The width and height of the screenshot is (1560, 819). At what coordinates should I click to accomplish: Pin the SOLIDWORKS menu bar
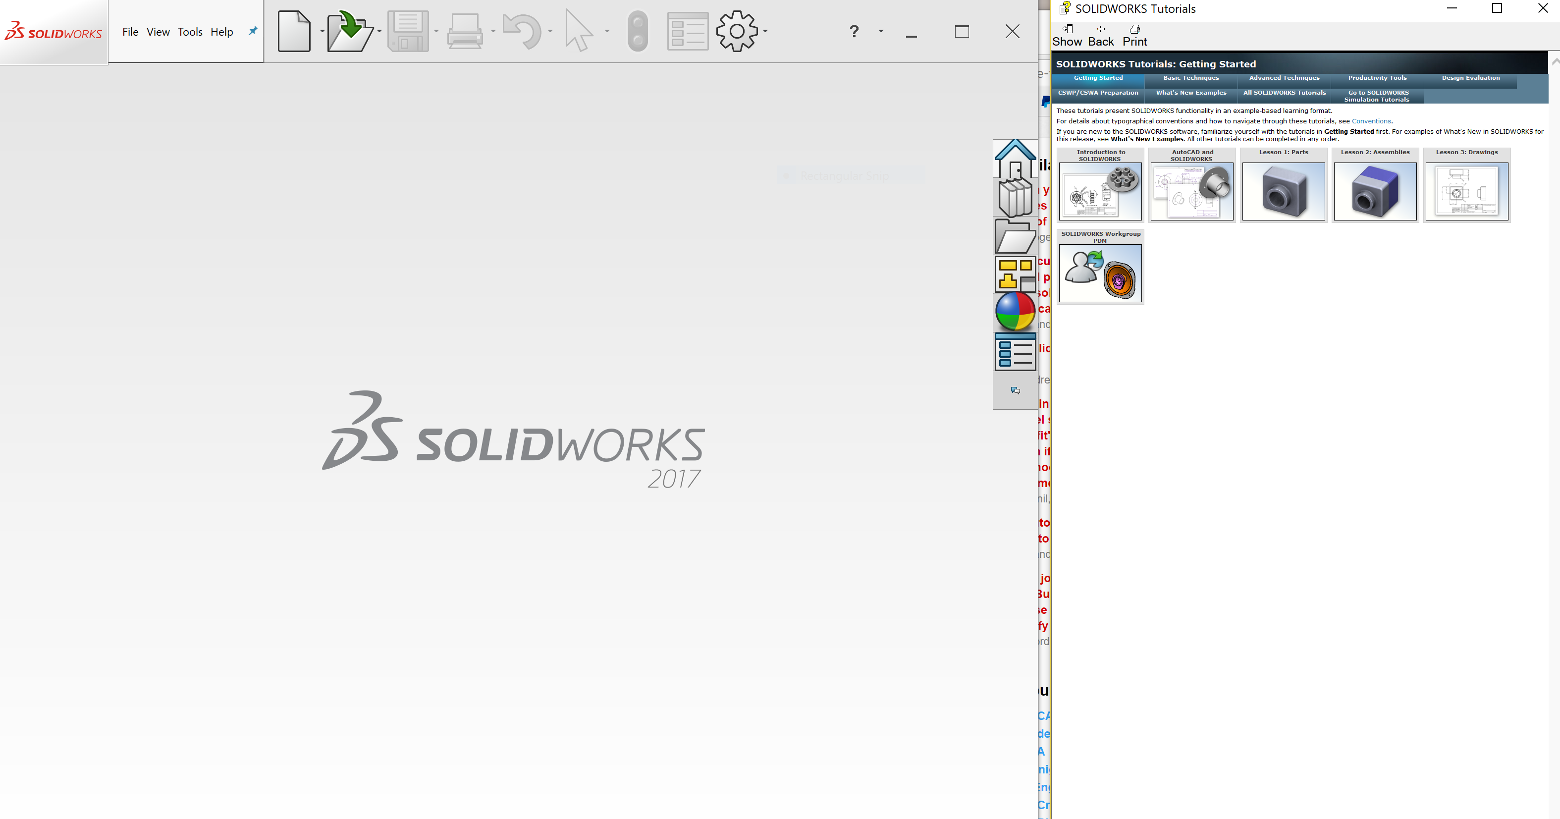(x=253, y=31)
